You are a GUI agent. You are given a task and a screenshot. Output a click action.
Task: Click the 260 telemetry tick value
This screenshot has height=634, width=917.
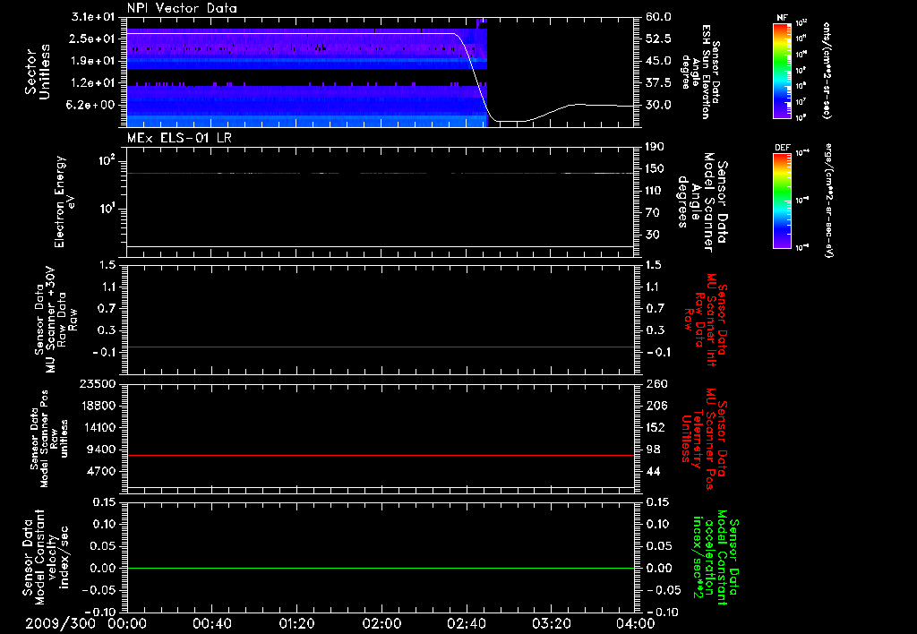656,383
